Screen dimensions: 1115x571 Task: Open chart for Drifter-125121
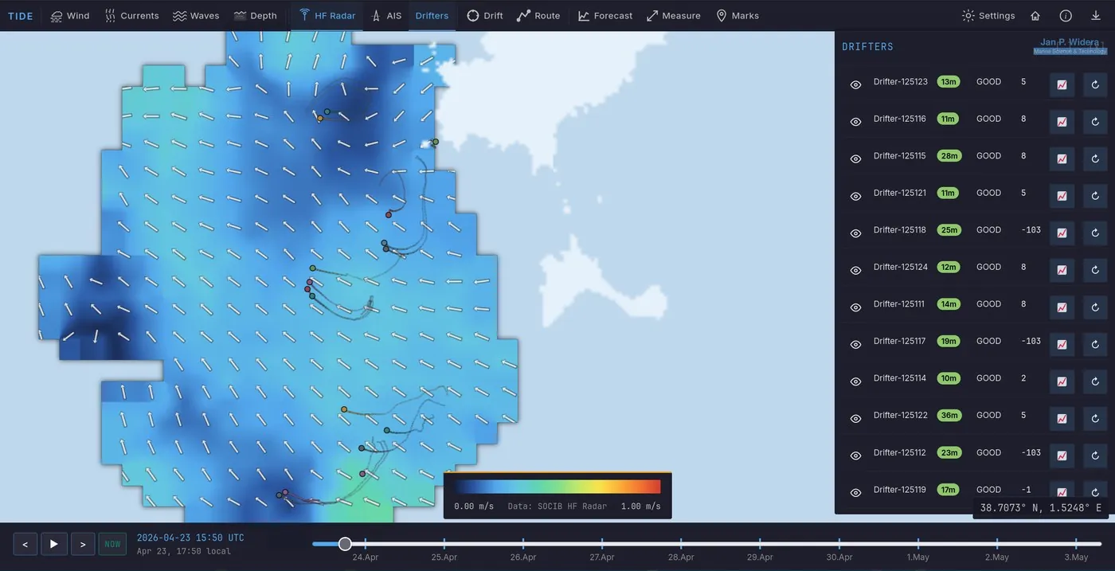pyautogui.click(x=1062, y=196)
